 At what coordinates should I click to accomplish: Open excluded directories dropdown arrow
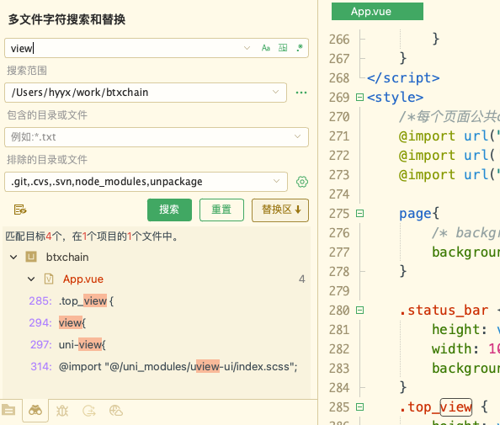pos(276,182)
